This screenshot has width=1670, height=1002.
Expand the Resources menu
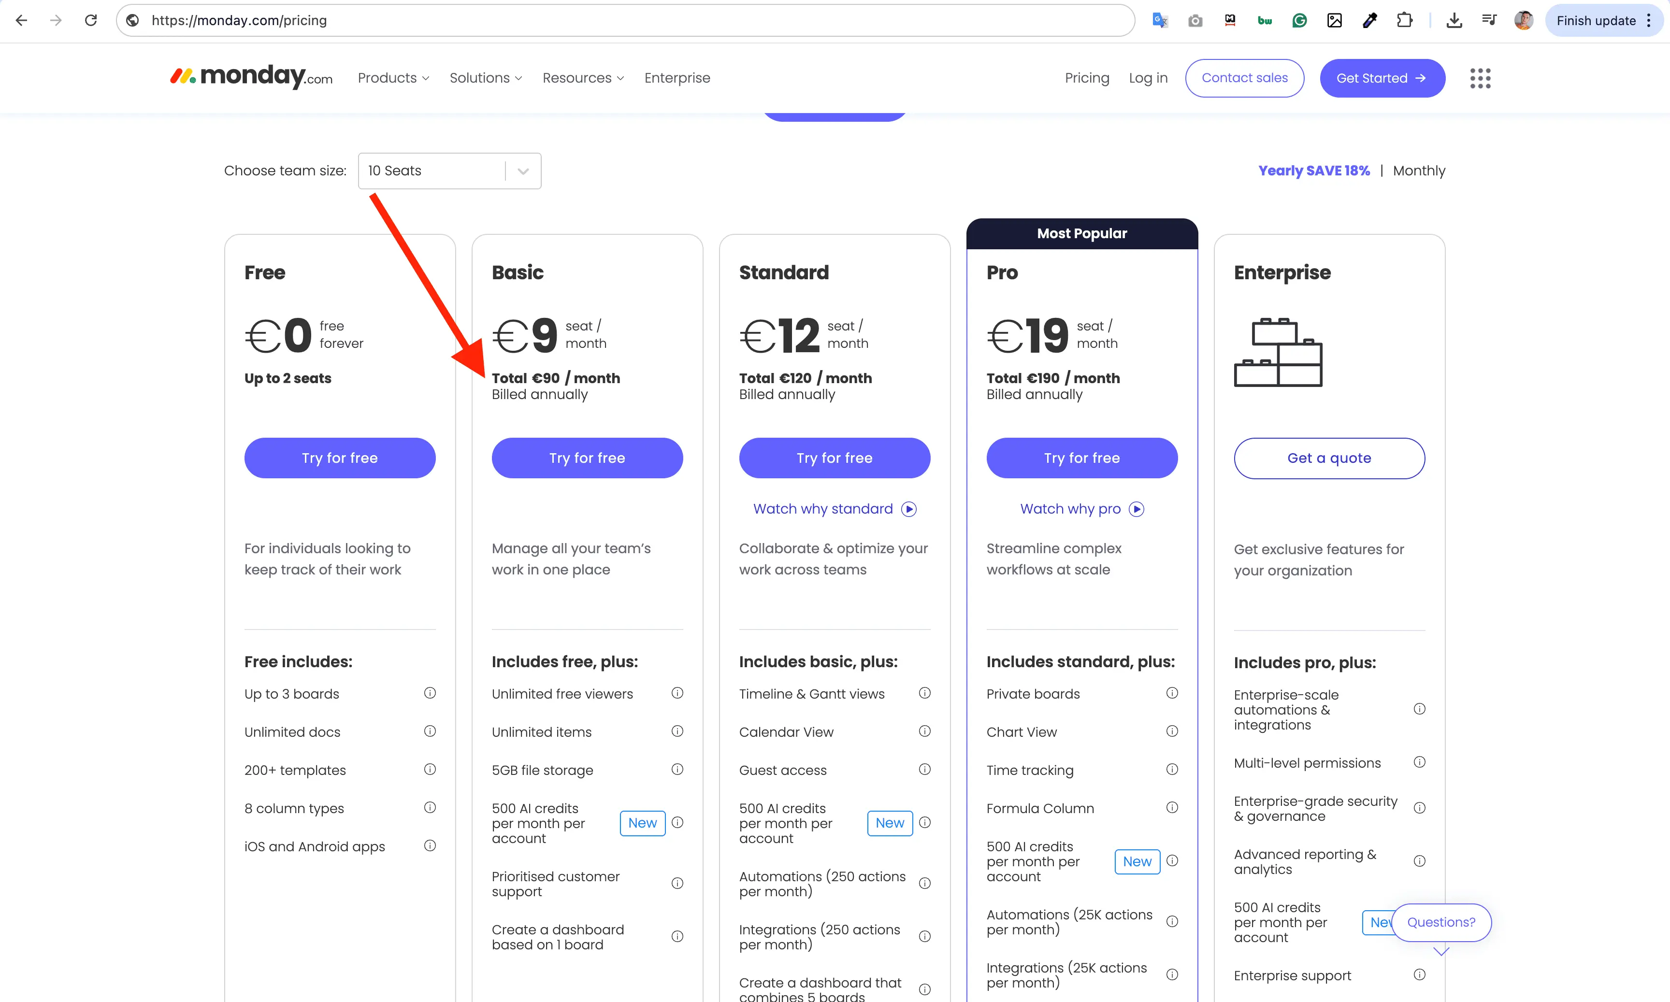(x=583, y=78)
